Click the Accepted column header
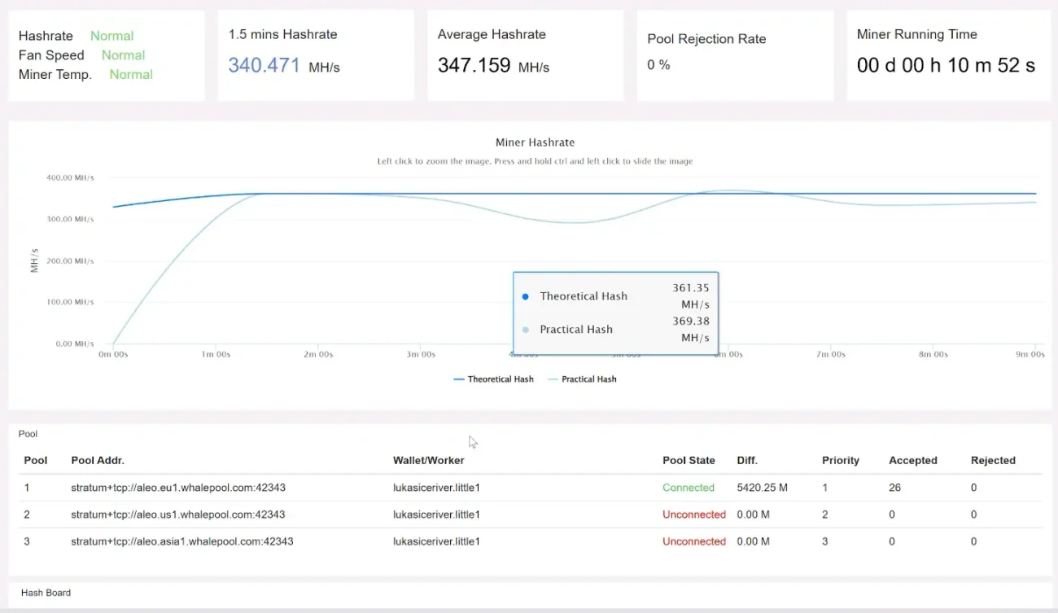The height and width of the screenshot is (613, 1058). click(x=912, y=461)
